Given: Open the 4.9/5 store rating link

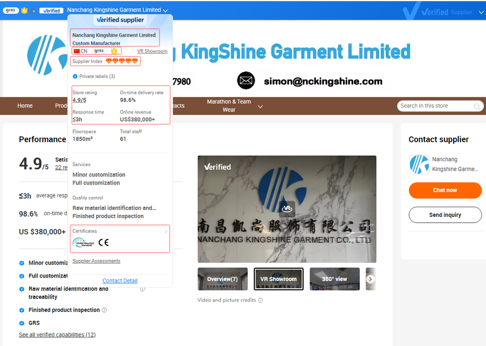Looking at the screenshot, I should tap(79, 100).
